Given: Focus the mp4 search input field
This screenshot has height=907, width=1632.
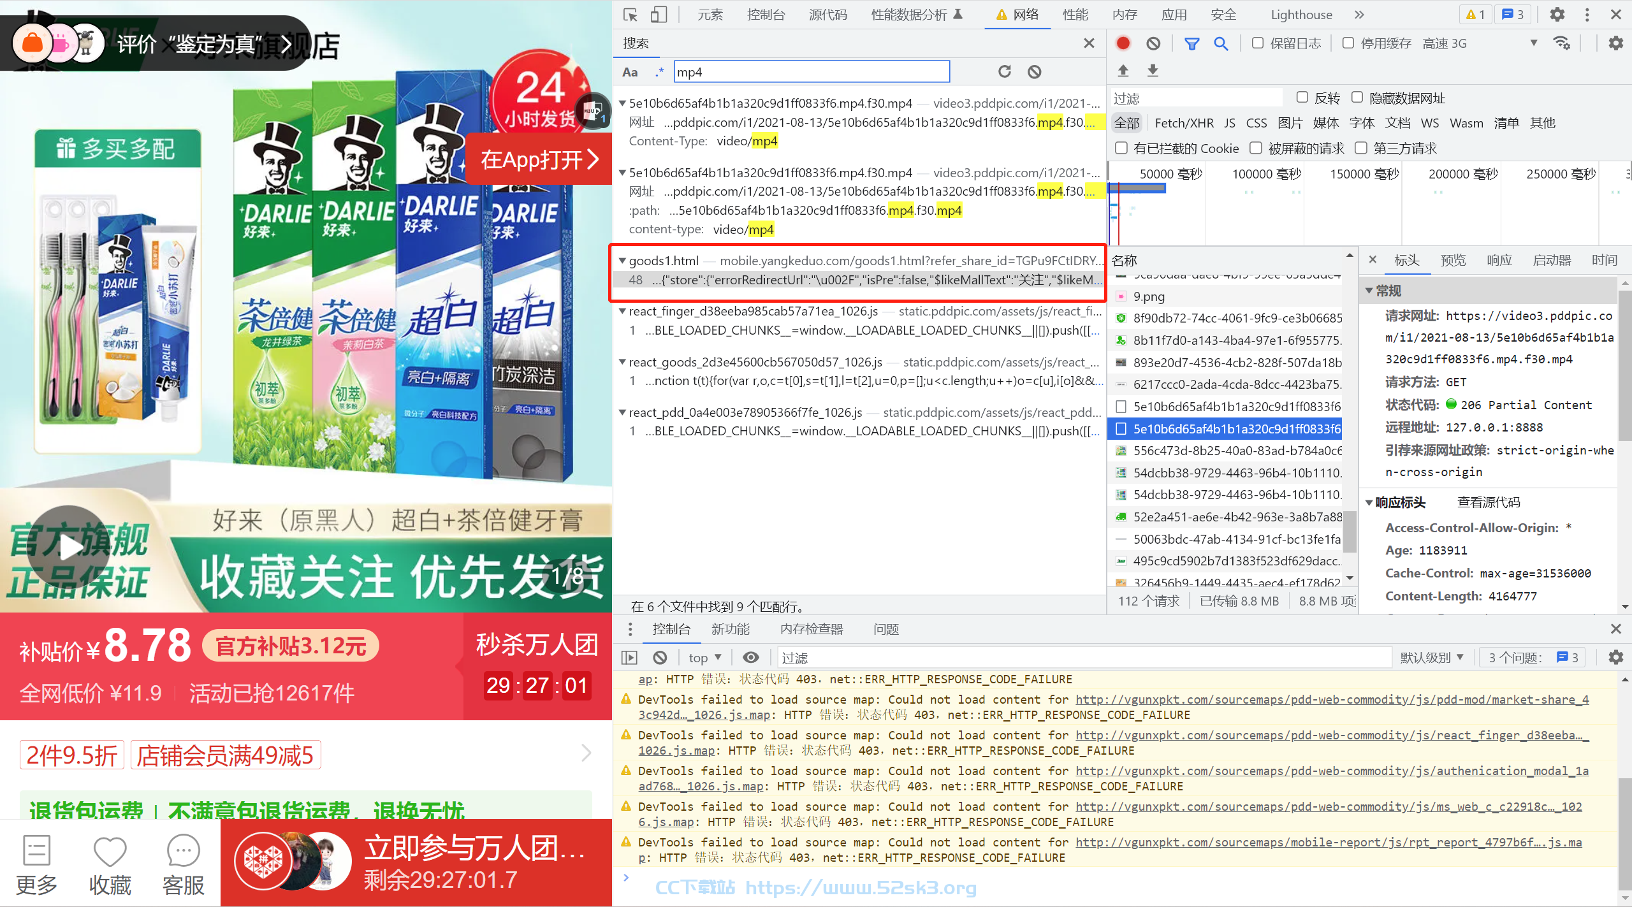Looking at the screenshot, I should pyautogui.click(x=812, y=72).
